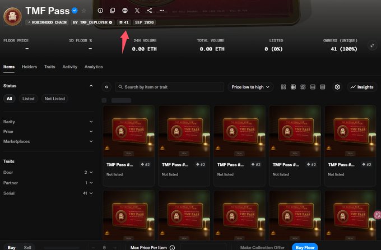Select the dense table view icon

[323, 87]
